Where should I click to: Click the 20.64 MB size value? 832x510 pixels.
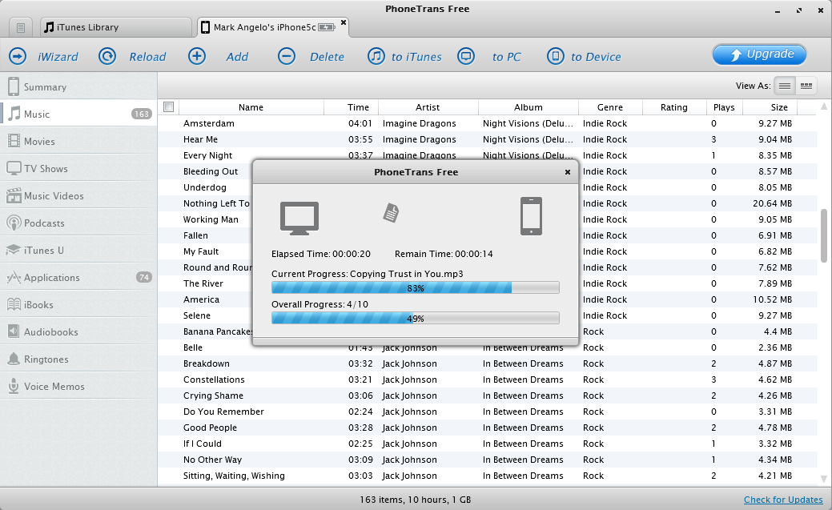[772, 203]
